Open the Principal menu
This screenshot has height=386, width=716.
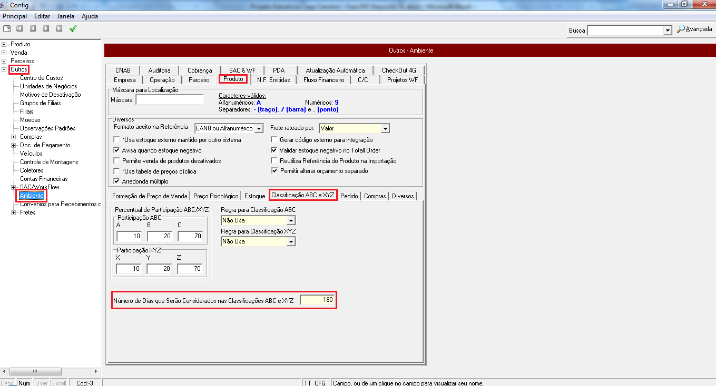point(15,16)
